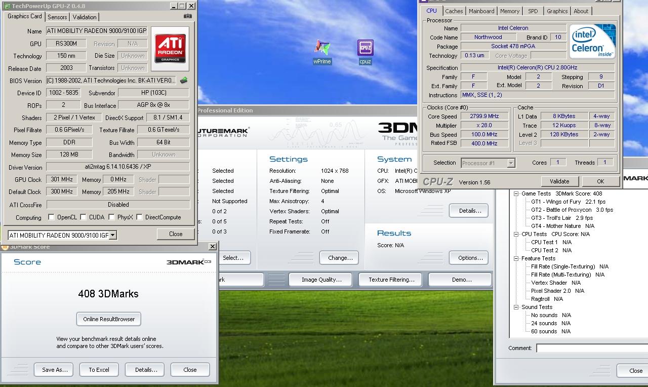This screenshot has width=648, height=387.
Task: Click the Intel Celeron inside logo
Action: [592, 41]
